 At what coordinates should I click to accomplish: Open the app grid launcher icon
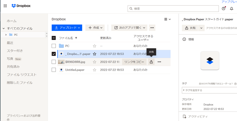[5, 6]
